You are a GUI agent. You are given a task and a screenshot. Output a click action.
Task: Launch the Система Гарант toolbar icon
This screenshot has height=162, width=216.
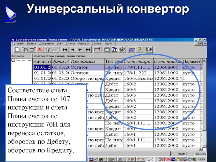click(131, 49)
